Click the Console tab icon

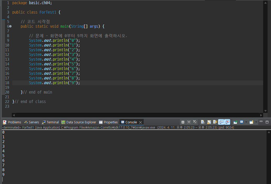point(123,122)
